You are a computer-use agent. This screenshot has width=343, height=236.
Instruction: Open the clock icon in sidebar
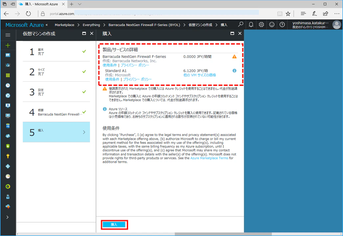[x=8, y=85]
